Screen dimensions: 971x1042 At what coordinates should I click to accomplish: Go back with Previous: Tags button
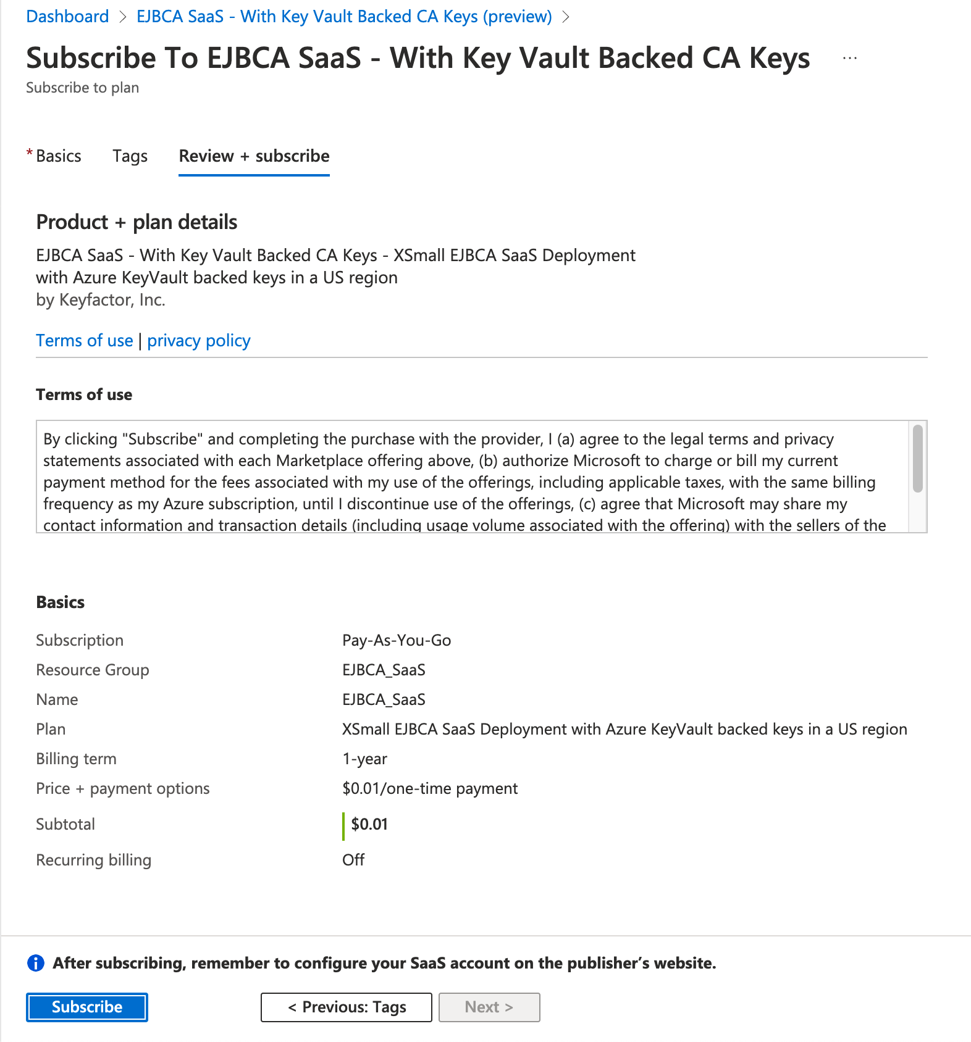click(x=346, y=1007)
